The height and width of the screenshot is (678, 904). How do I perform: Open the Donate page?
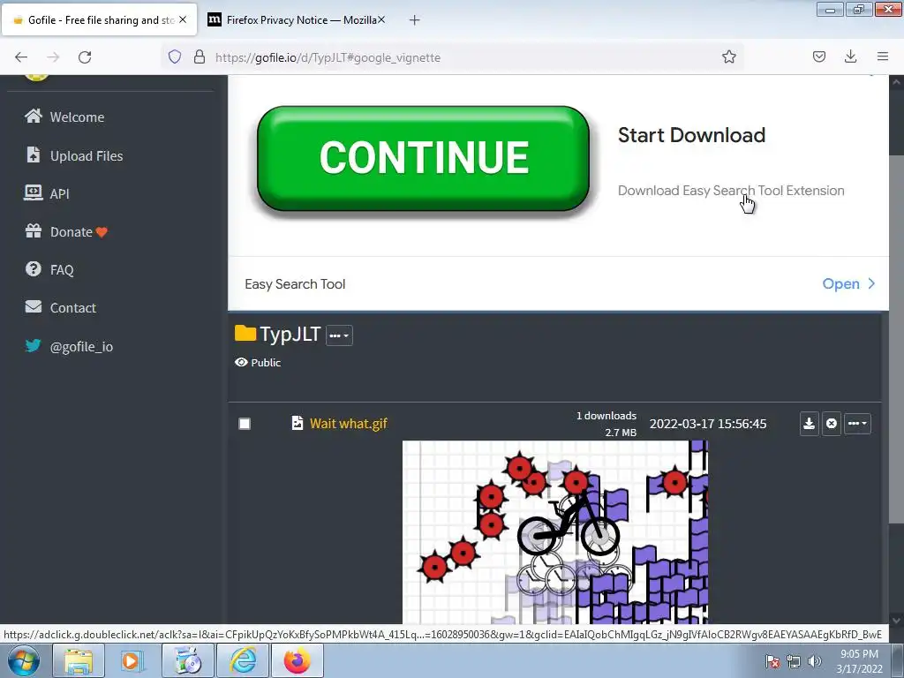(71, 232)
